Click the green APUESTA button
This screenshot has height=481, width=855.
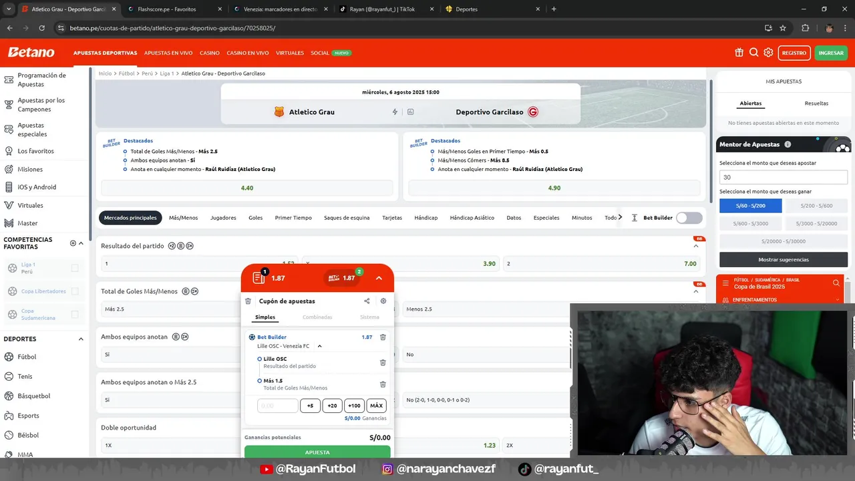coord(317,452)
